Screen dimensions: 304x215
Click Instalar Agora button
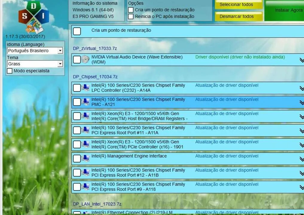(284, 10)
